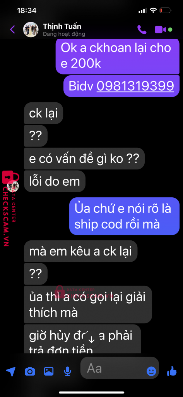Tap the "Ok a ckhoan lại cho e 200k" message

[x=118, y=56]
